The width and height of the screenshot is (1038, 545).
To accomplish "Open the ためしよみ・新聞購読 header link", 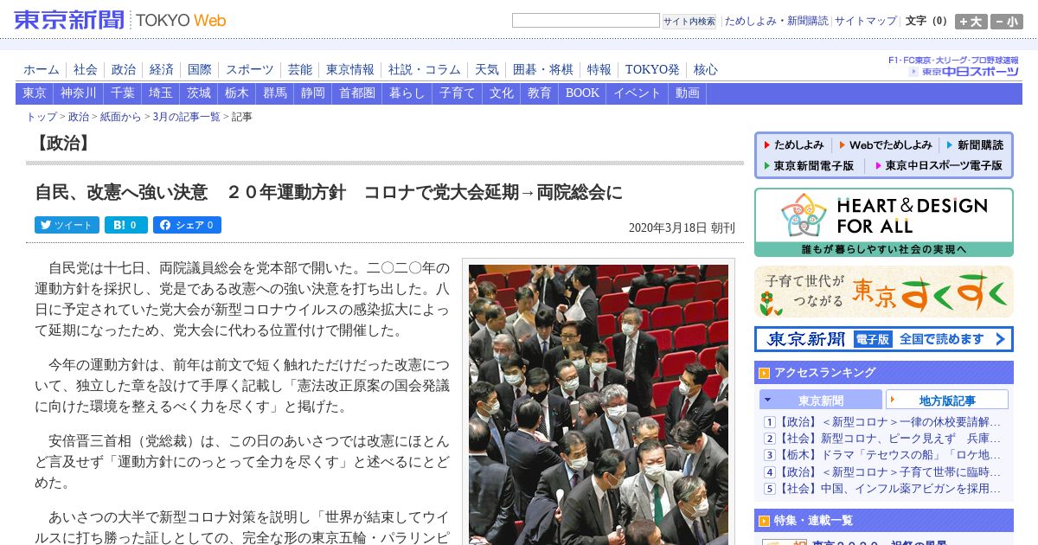I will coord(776,21).
